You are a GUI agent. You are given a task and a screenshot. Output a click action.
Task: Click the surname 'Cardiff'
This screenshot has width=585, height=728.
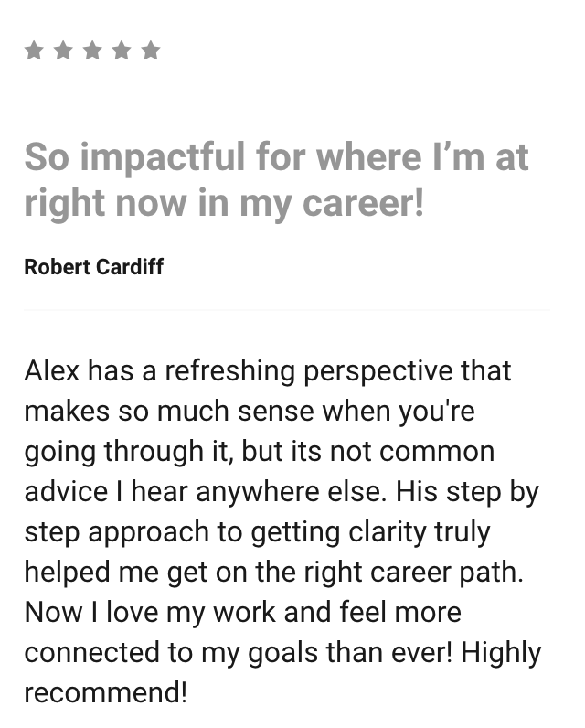click(130, 267)
